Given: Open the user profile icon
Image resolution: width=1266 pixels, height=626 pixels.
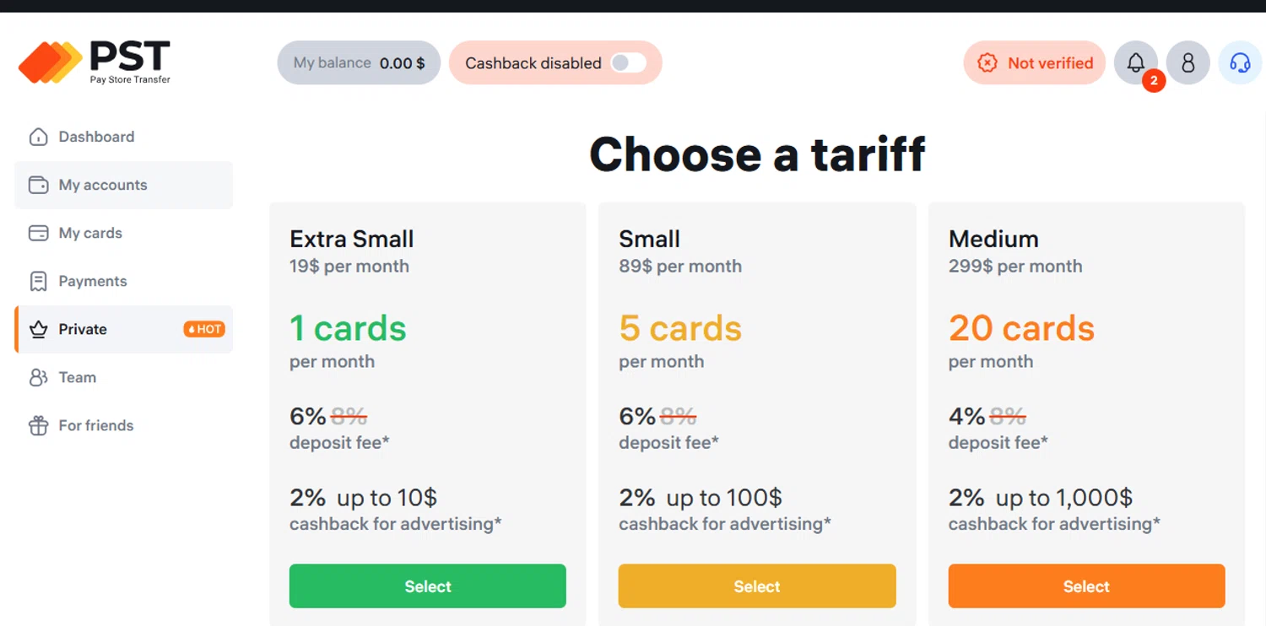Looking at the screenshot, I should click(1188, 62).
